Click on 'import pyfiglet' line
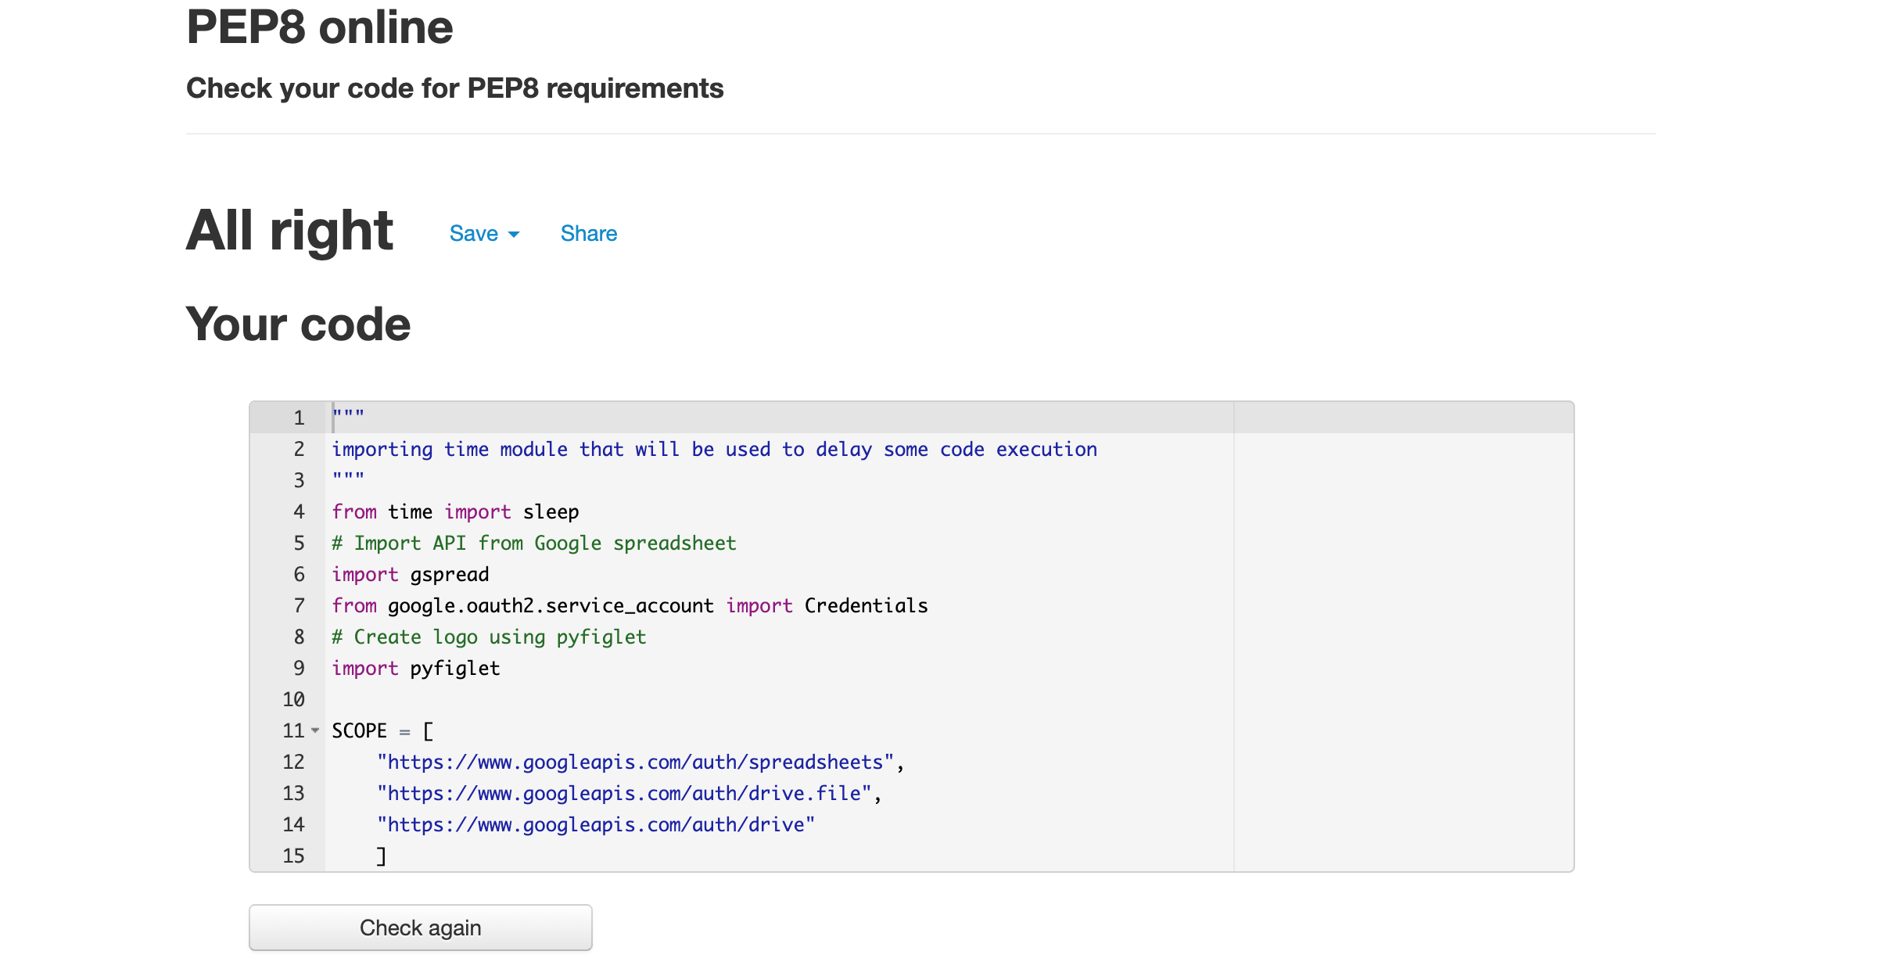Screen dimensions: 1891x969 click(x=415, y=669)
